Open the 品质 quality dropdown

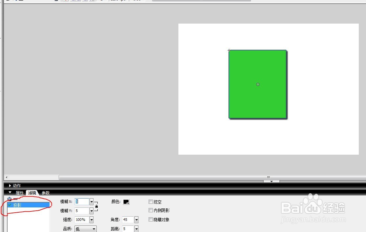[85, 229]
